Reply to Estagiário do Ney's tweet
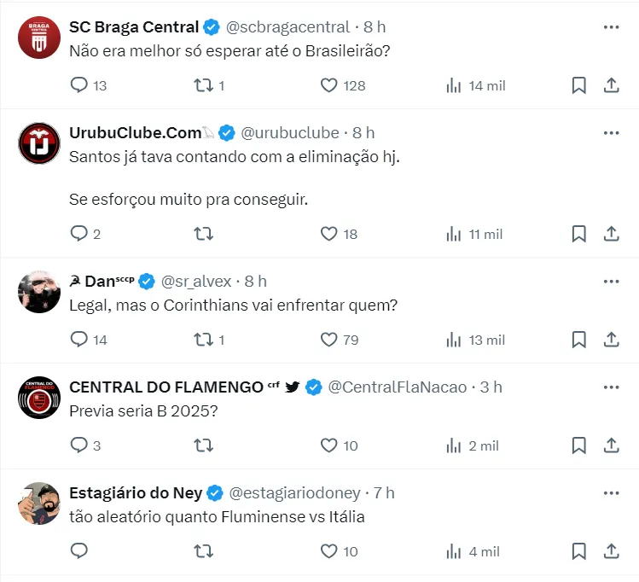 pos(79,551)
